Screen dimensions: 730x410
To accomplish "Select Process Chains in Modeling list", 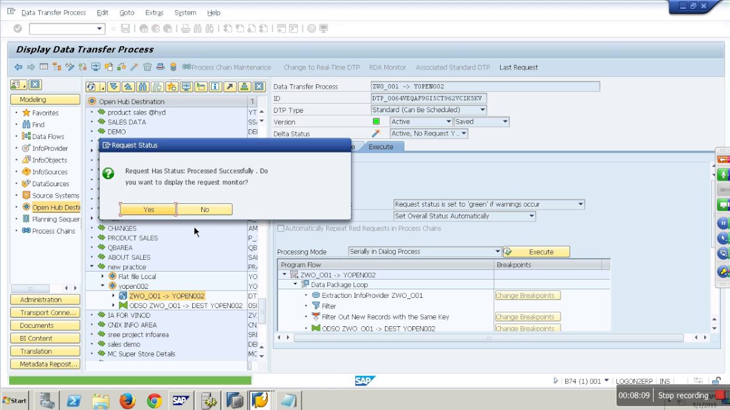I will coord(54,231).
